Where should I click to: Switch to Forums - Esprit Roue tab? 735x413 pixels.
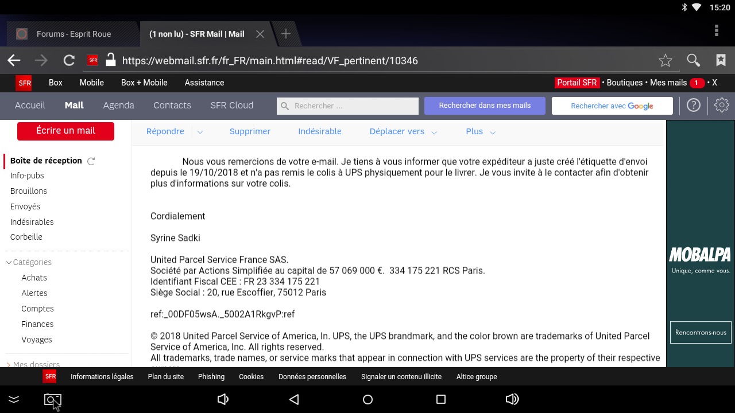[73, 34]
